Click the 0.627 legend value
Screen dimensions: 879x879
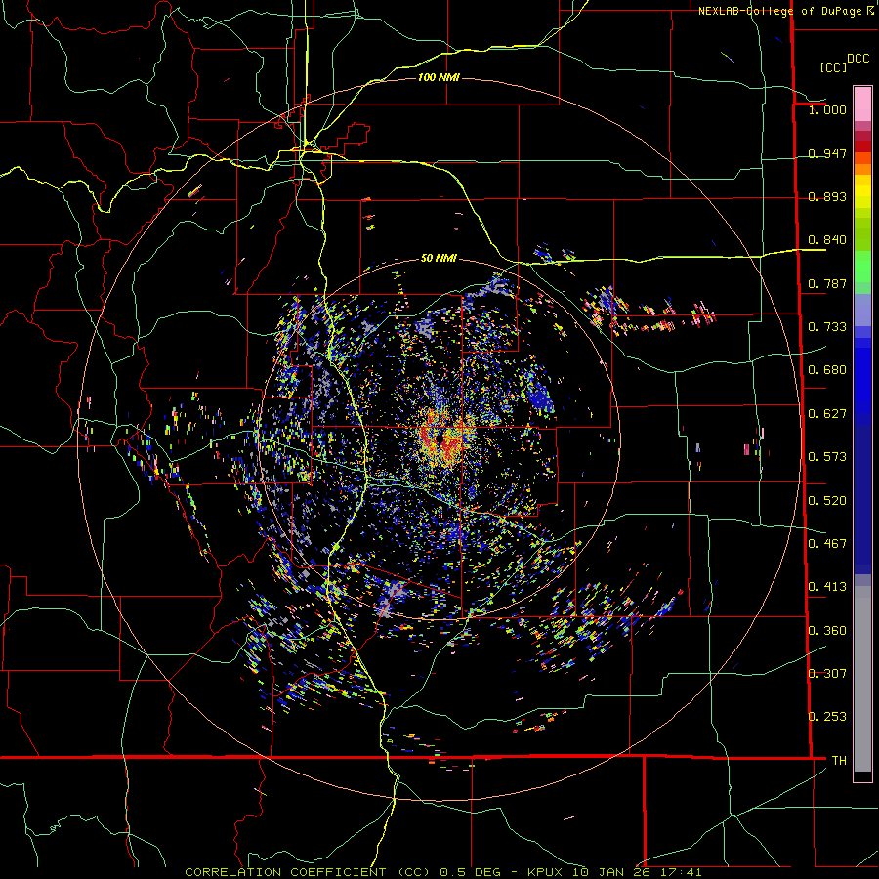pos(827,414)
